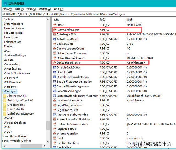
Task: Click the DWORD icon beside DisableCAD
Action: pyautogui.click(x=54, y=72)
